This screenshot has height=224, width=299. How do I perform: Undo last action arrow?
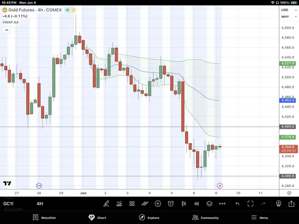[x=237, y=203]
